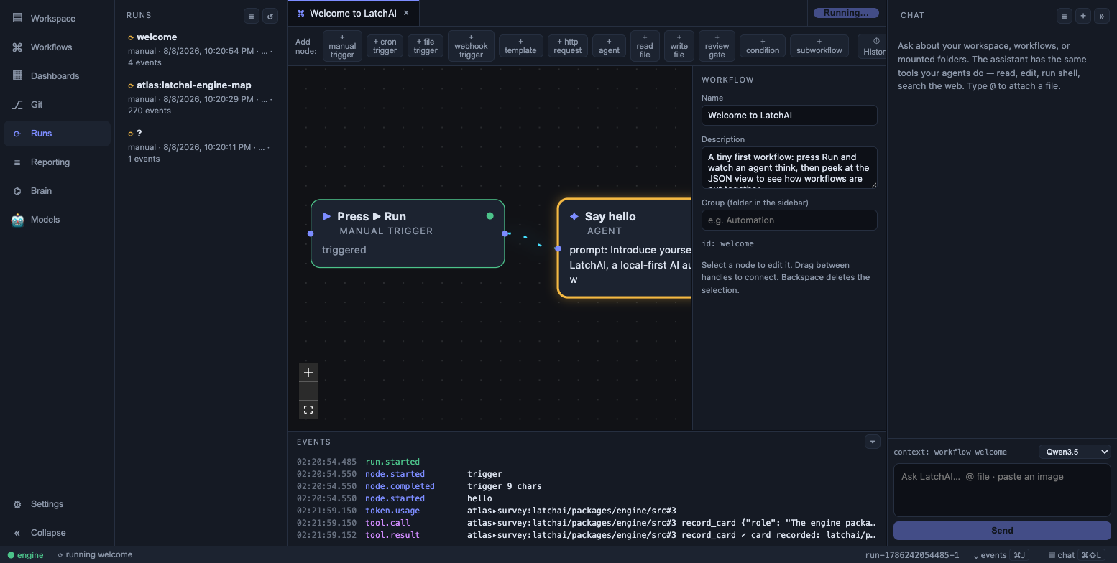Add a condition node

(763, 46)
